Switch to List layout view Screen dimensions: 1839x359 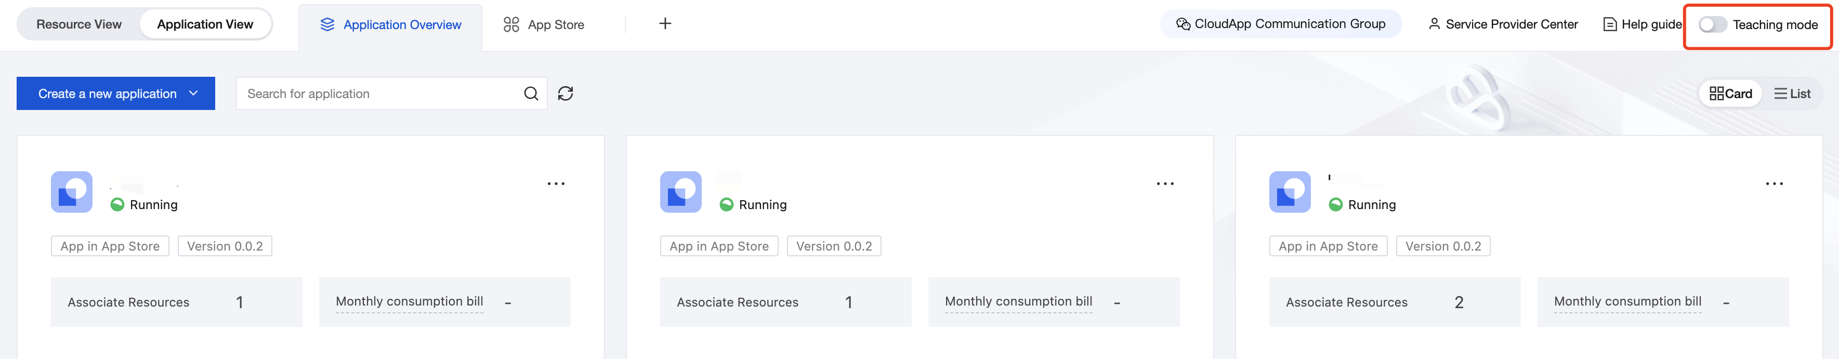click(1792, 94)
